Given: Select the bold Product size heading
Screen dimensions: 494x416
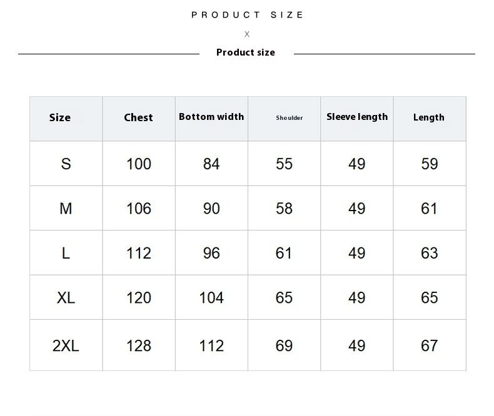Looking at the screenshot, I should (246, 52).
